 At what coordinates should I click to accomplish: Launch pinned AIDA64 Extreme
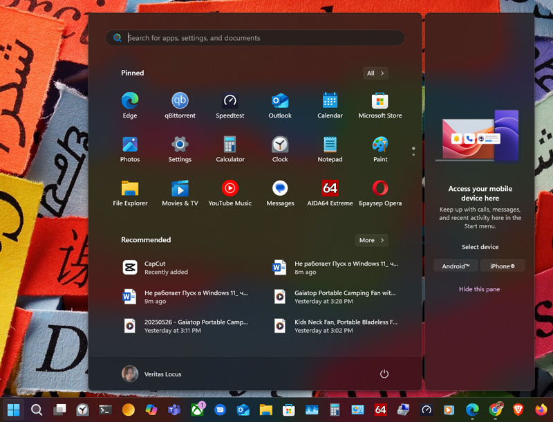pos(330,193)
